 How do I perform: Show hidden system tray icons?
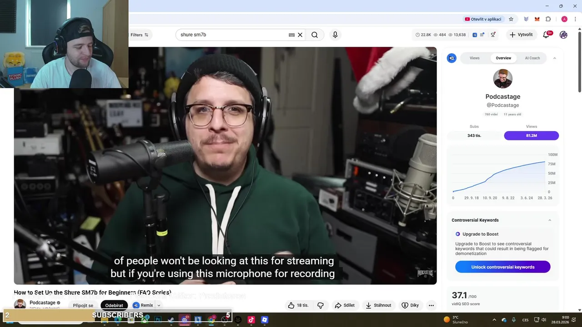point(494,320)
